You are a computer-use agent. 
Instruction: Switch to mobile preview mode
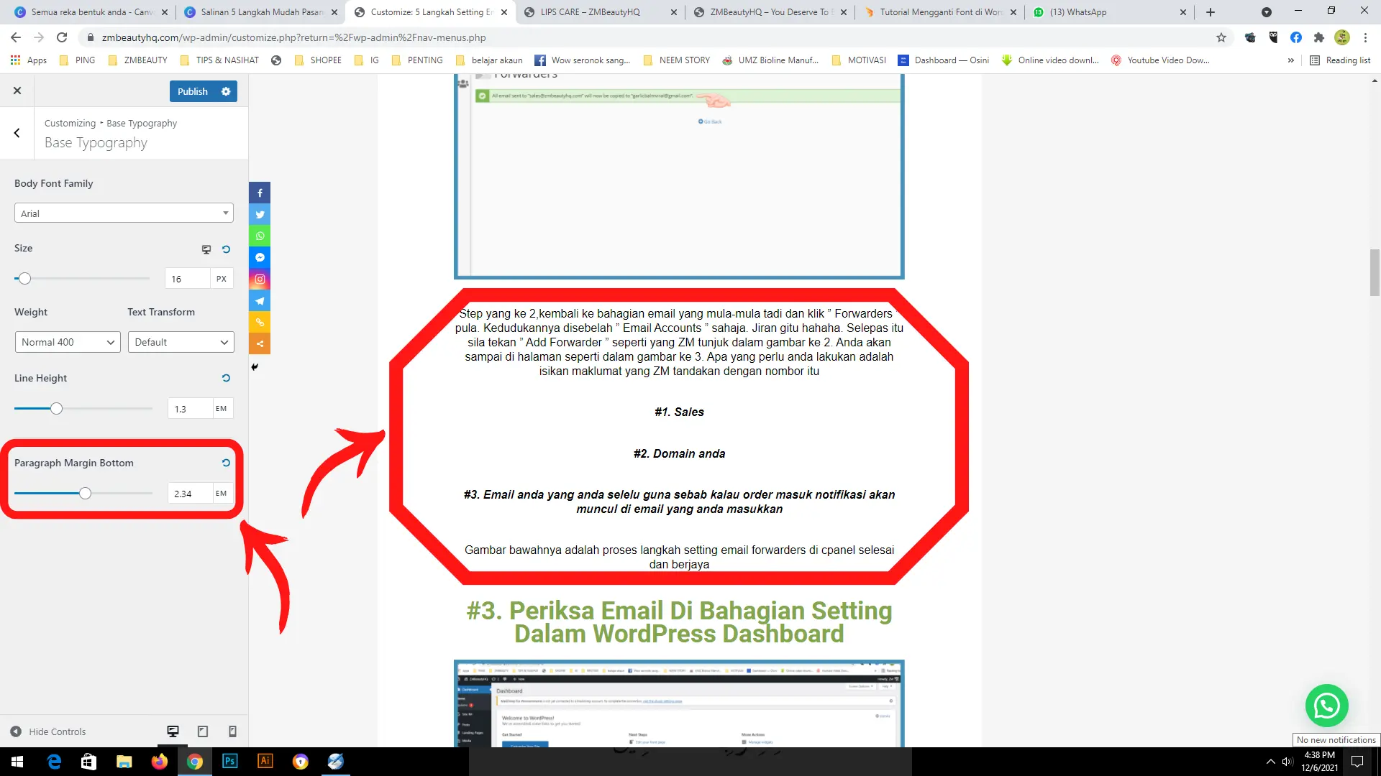(232, 731)
